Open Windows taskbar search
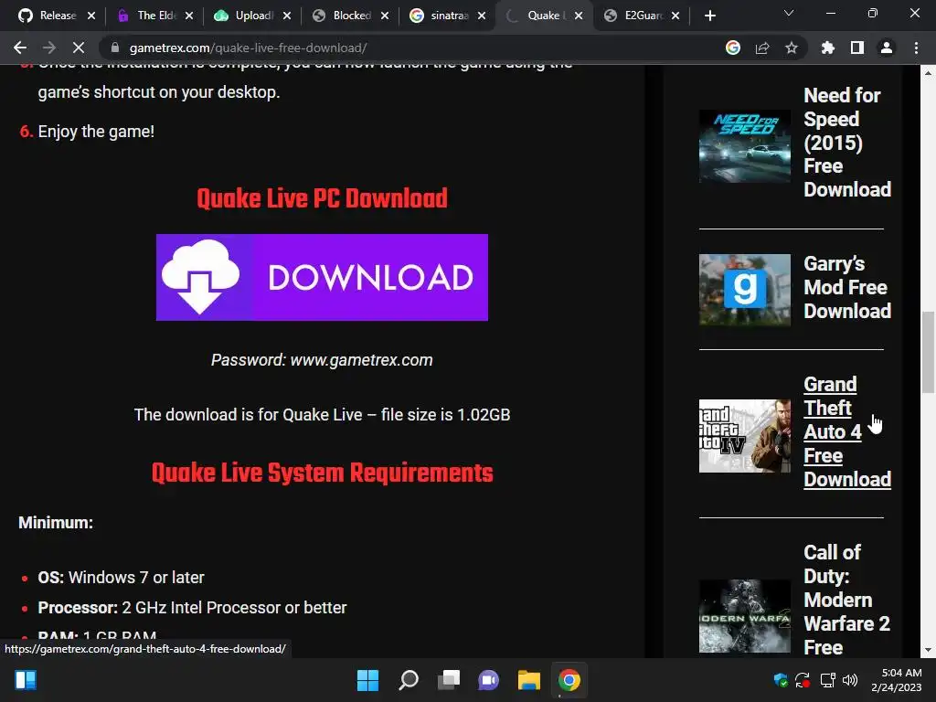Image resolution: width=936 pixels, height=702 pixels. click(x=409, y=680)
